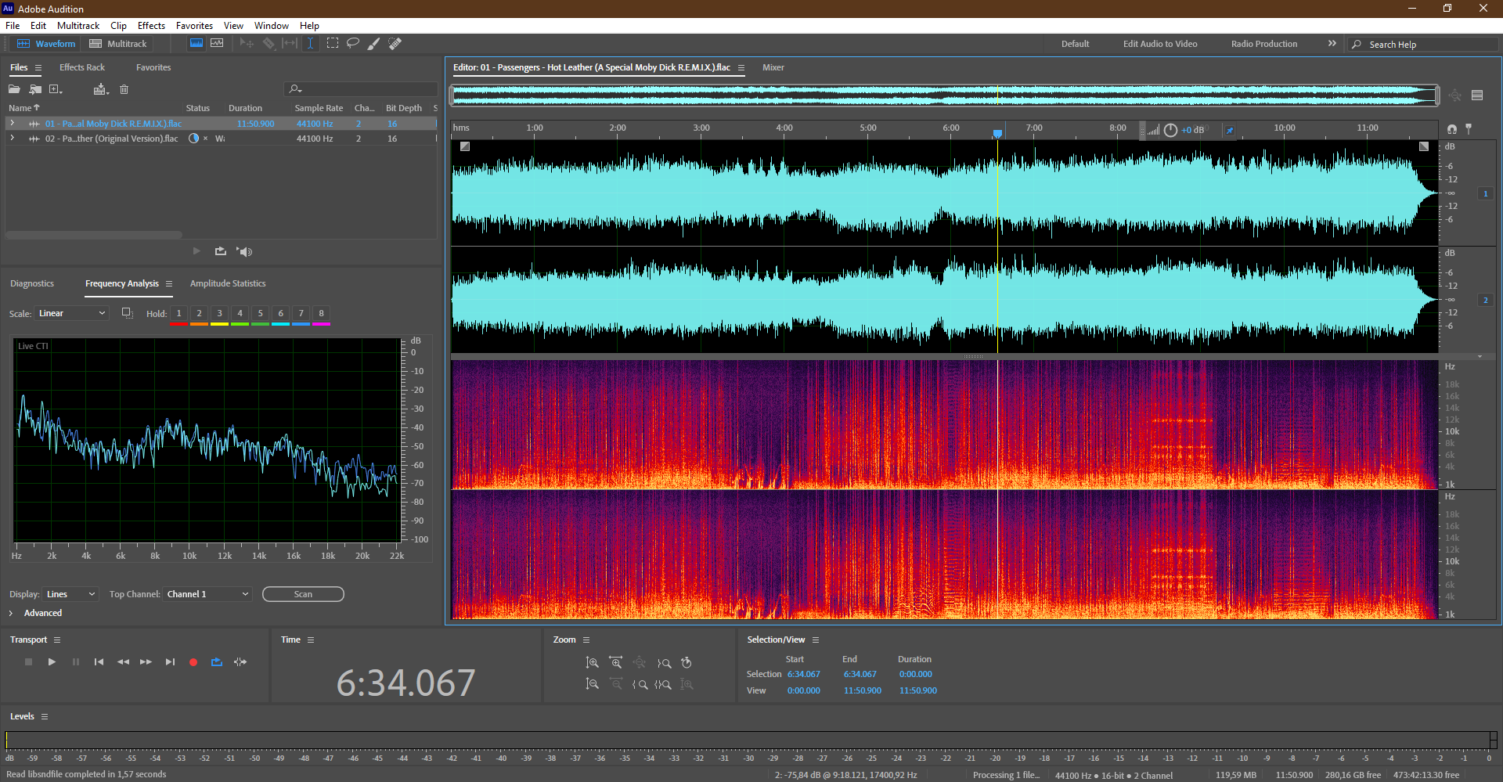The width and height of the screenshot is (1503, 782).
Task: Show the spectral frequency display
Action: 196,44
